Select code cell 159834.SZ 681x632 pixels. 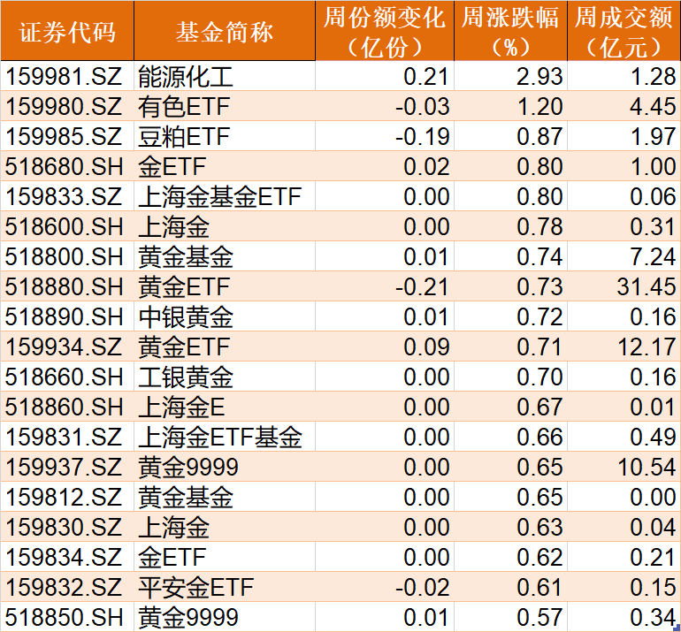(x=67, y=557)
